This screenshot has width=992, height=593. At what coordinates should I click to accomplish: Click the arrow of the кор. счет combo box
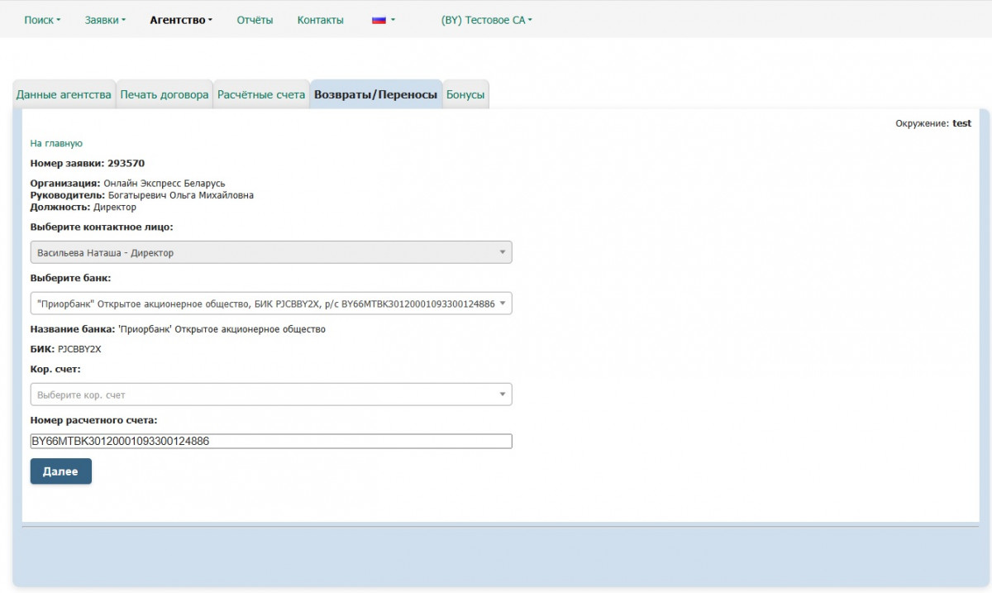coord(502,395)
